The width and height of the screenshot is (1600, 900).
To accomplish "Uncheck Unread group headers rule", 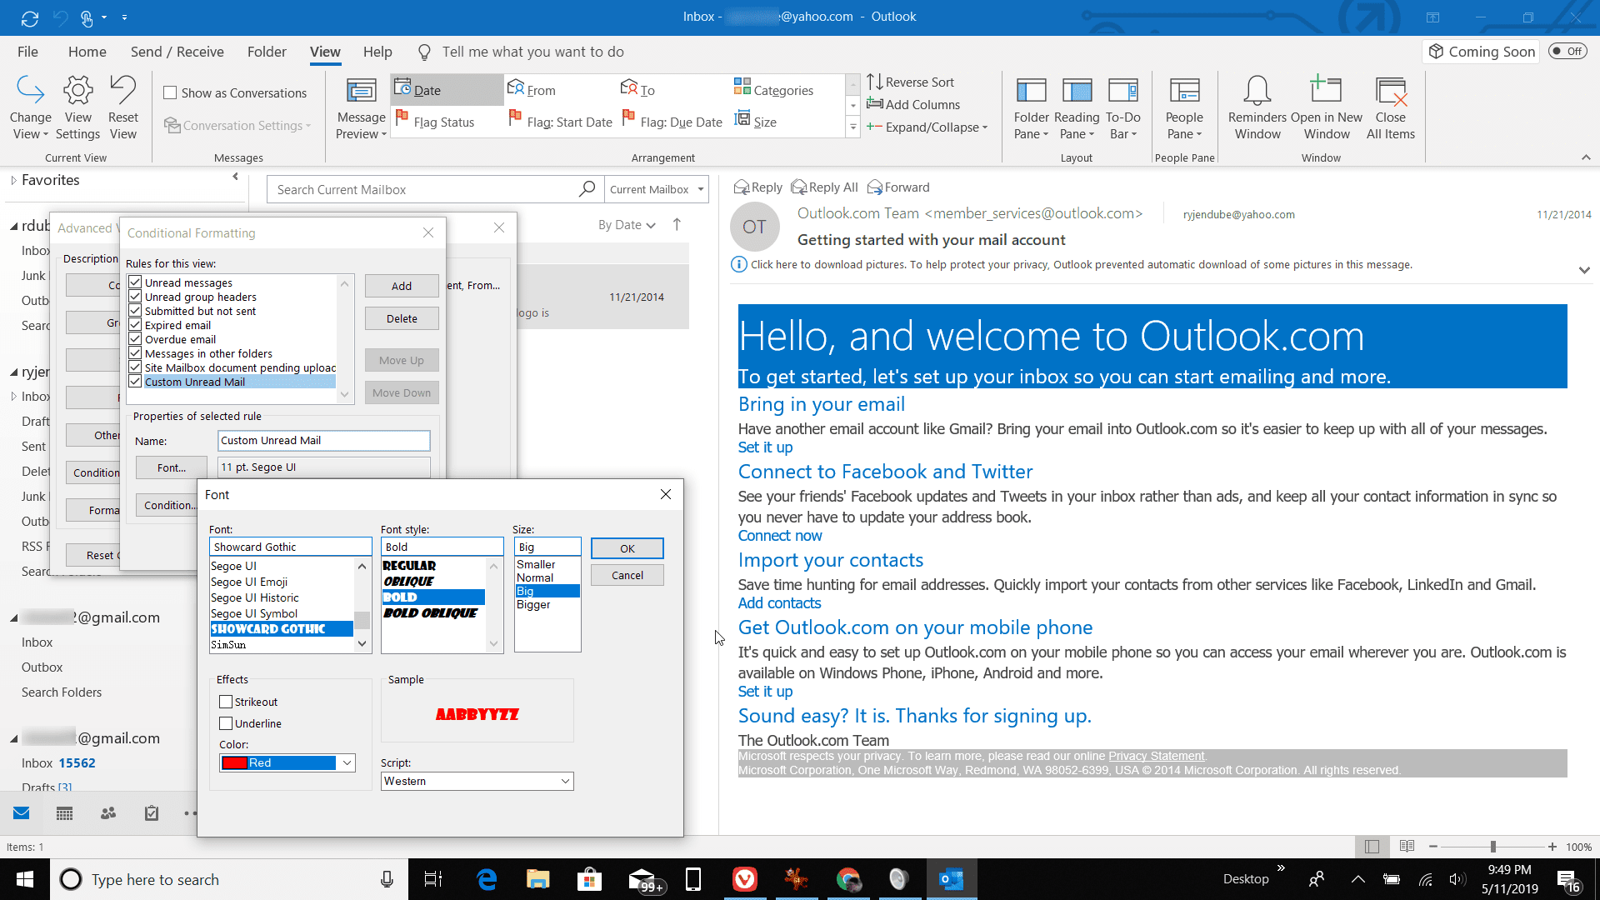I will tap(135, 297).
